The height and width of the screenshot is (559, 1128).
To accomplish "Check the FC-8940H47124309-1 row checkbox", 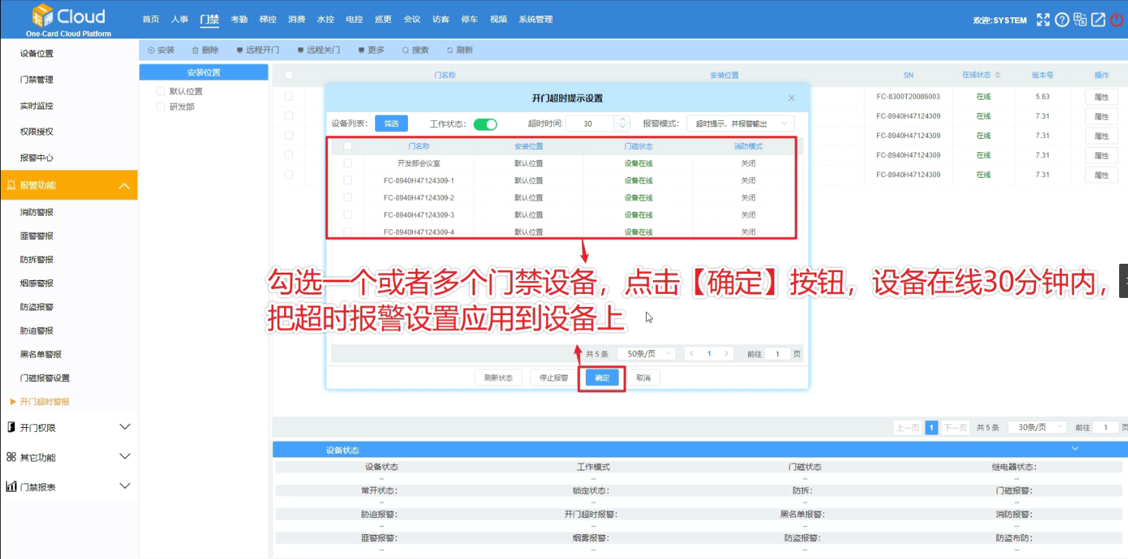I will (348, 180).
